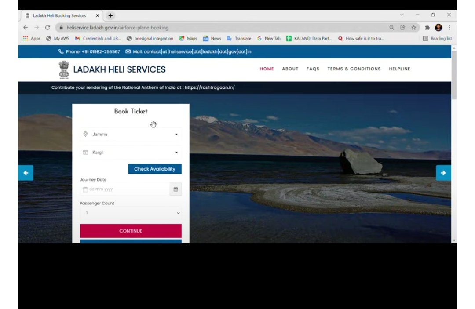Expand the Jammu origin dropdown
Image resolution: width=475 pixels, height=309 pixels.
pyautogui.click(x=131, y=134)
